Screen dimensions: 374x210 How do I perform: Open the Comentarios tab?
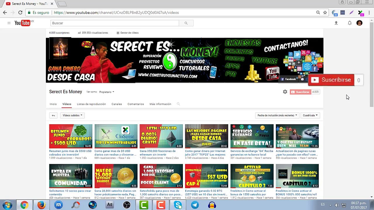point(136,104)
